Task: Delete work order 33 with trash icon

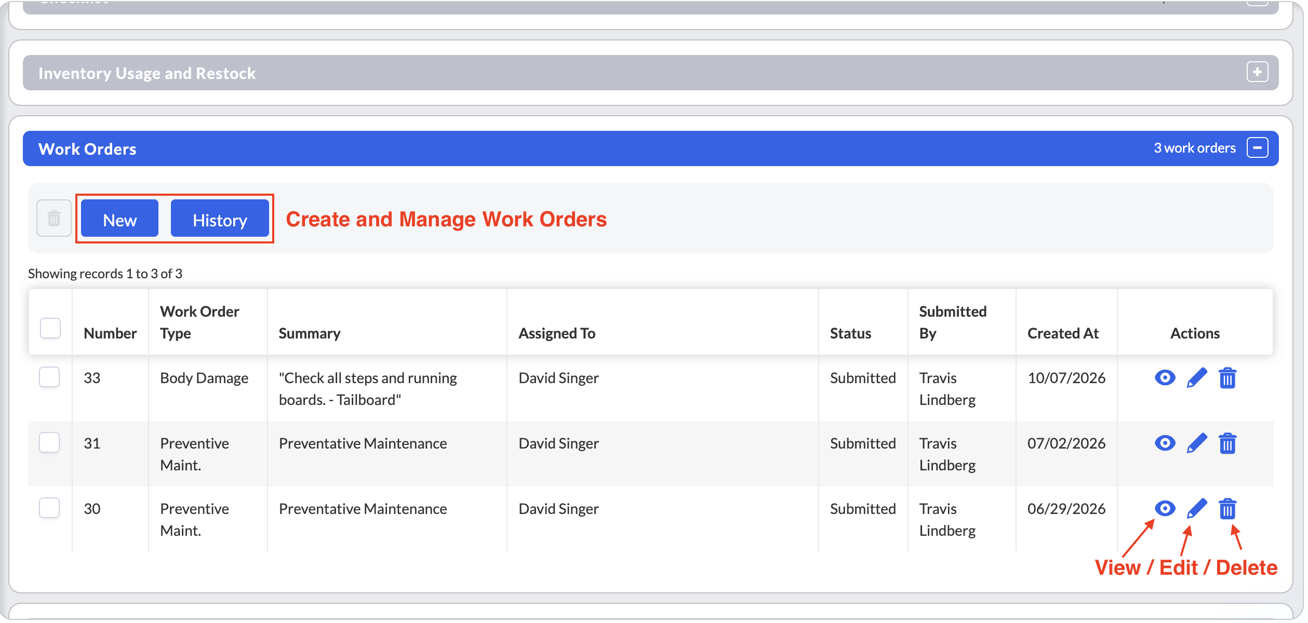Action: pyautogui.click(x=1227, y=378)
